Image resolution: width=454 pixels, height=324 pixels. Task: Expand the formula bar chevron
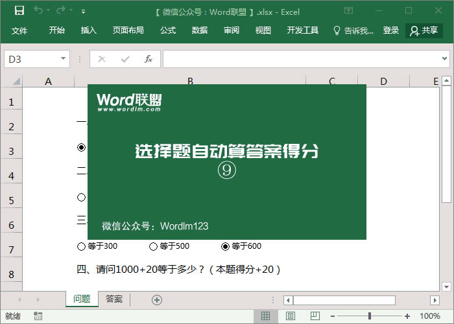(445, 59)
